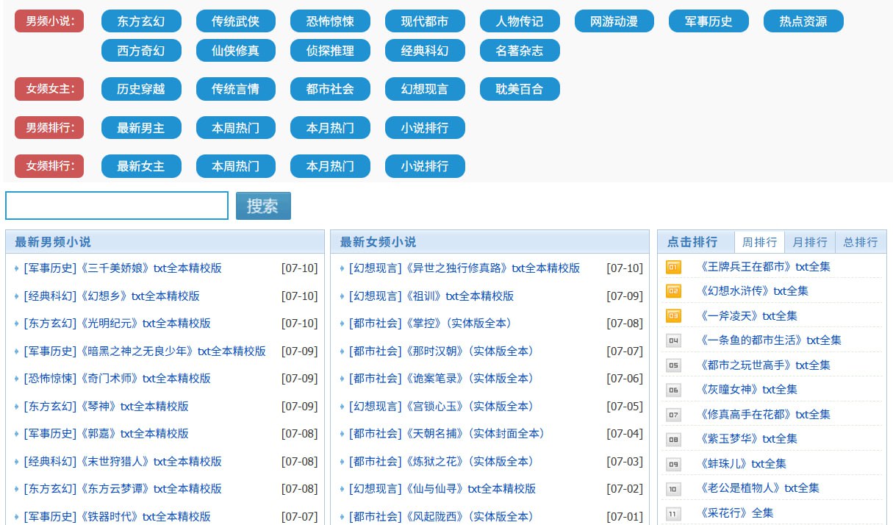Click the 搜索 button
The height and width of the screenshot is (525, 893).
click(263, 206)
